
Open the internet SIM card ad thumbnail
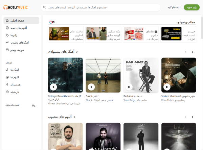(134, 34)
